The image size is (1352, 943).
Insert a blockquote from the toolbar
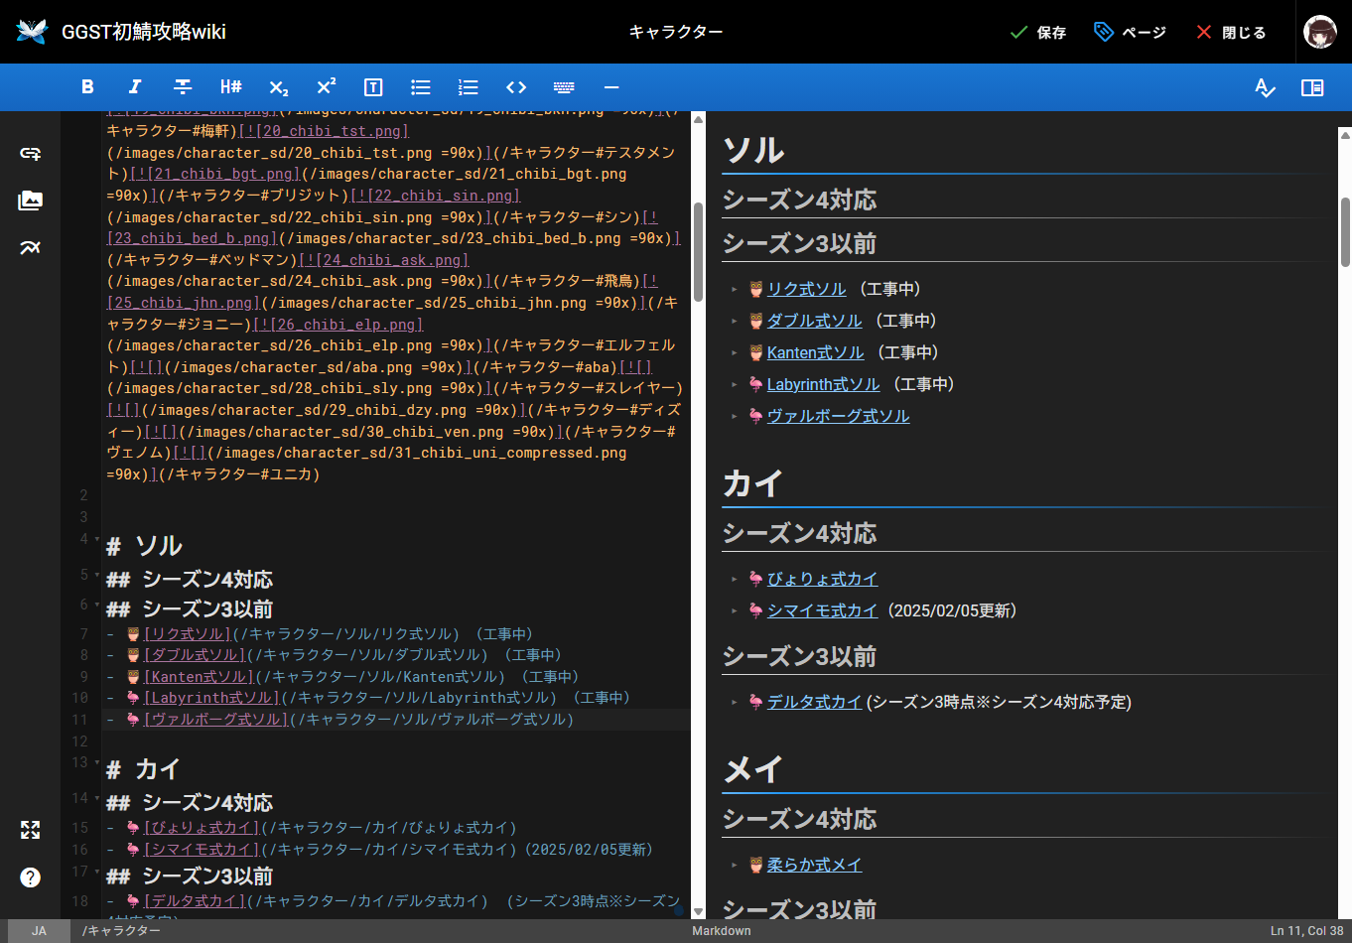coord(373,87)
